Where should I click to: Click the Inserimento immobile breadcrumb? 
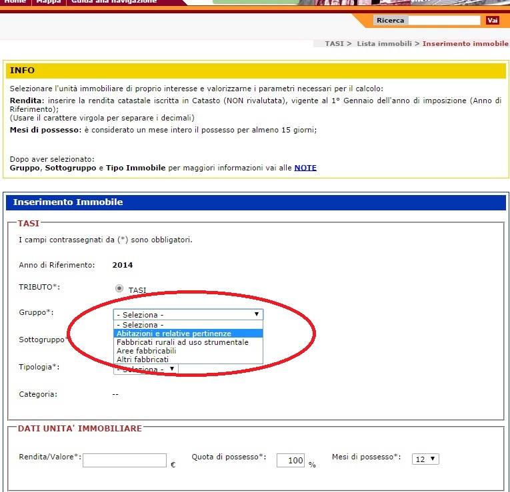465,43
